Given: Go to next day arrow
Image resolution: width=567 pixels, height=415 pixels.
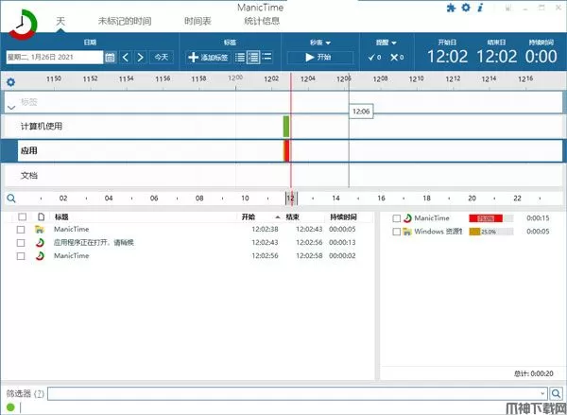Looking at the screenshot, I should pos(140,57).
